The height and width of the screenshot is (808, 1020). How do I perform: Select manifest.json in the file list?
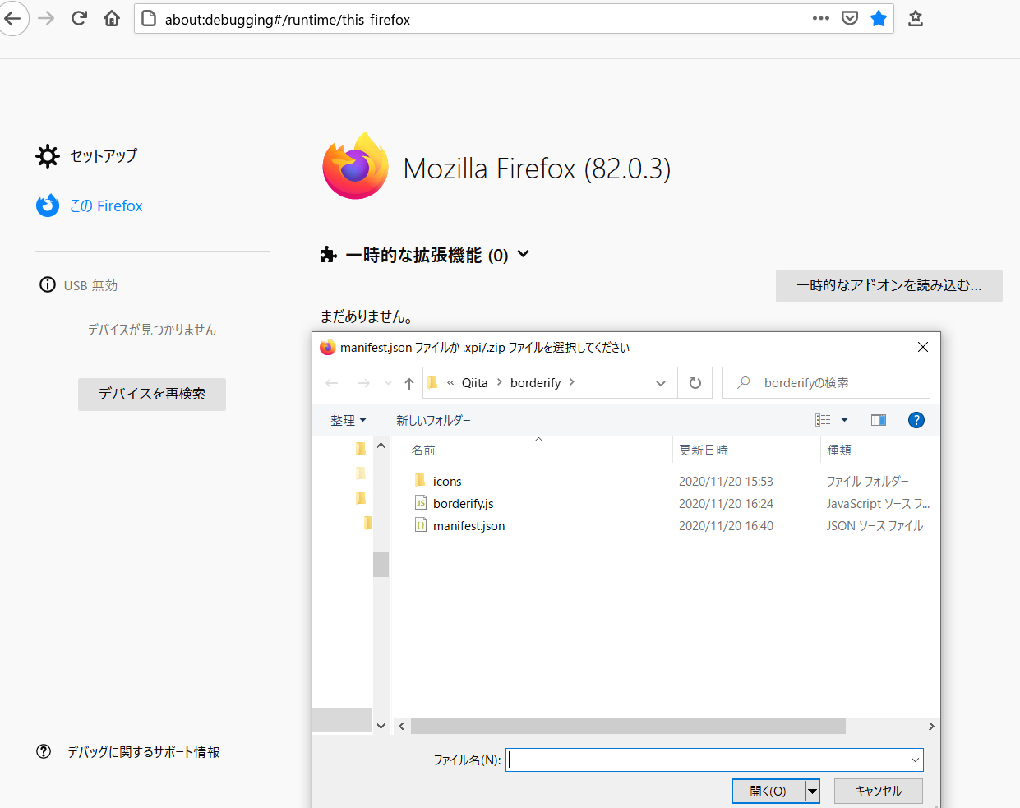coord(468,525)
